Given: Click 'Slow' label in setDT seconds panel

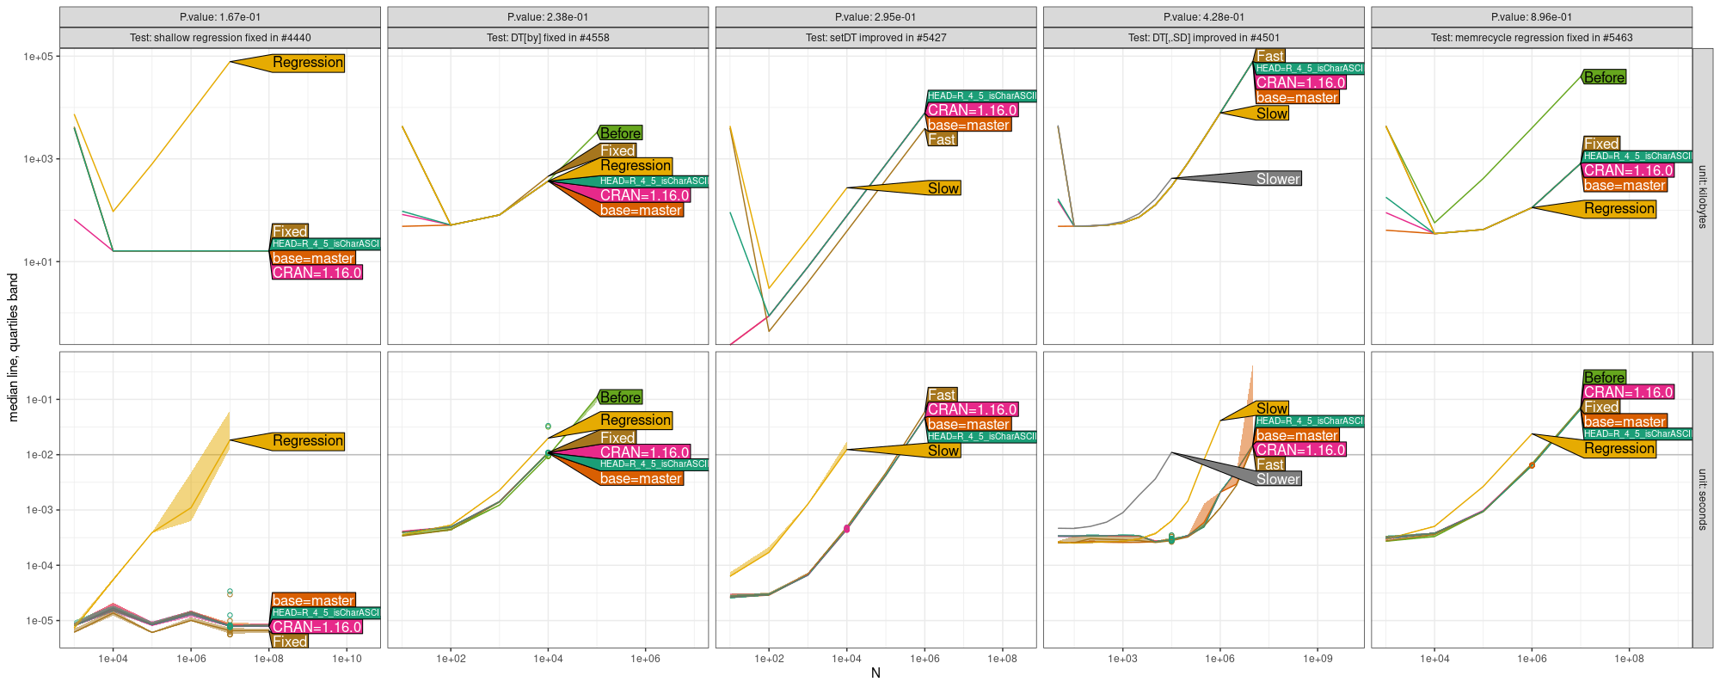Looking at the screenshot, I should [943, 451].
